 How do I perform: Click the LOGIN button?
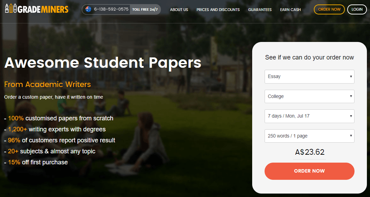pos(357,9)
